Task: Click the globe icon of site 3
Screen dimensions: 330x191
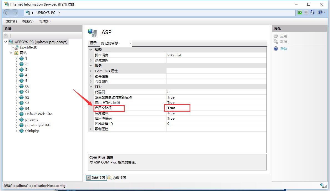Action: [21, 69]
